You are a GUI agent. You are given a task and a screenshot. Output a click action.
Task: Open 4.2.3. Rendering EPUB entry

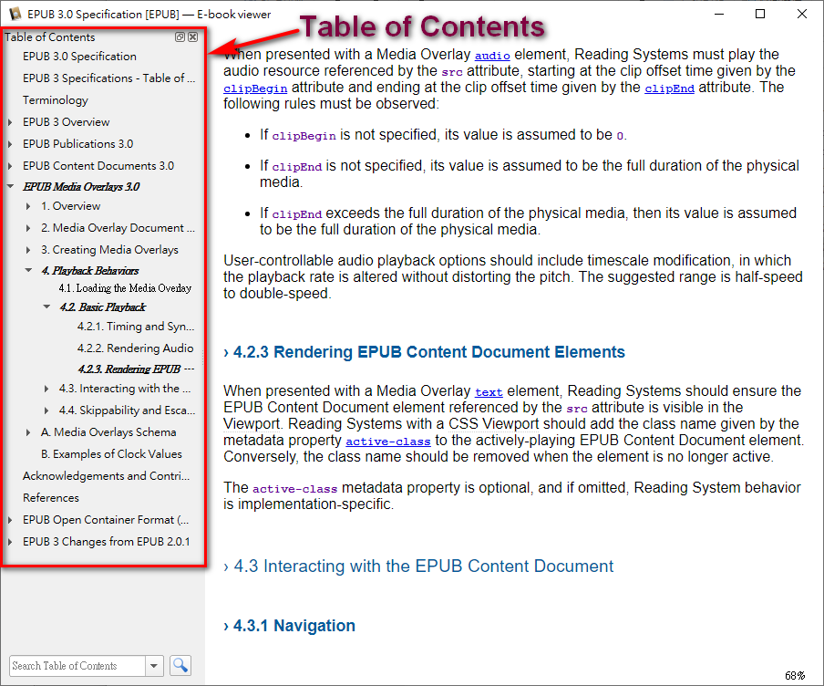tap(136, 369)
